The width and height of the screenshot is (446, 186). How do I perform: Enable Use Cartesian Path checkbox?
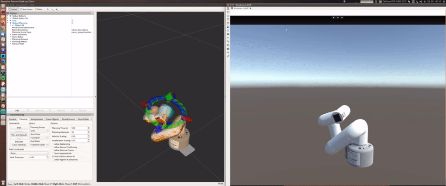53,154
